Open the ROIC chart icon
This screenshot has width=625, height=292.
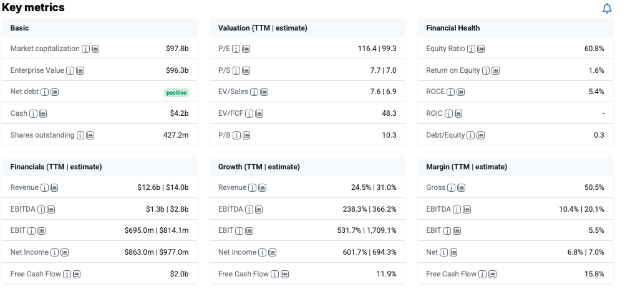pyautogui.click(x=458, y=114)
